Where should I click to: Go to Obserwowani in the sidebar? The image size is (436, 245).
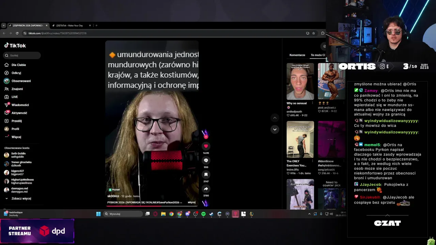tap(17, 81)
